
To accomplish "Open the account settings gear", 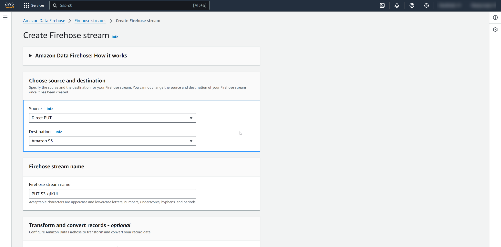I will 427,5.
